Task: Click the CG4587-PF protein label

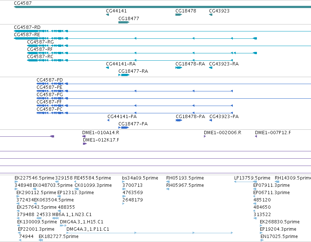Action: point(49,102)
